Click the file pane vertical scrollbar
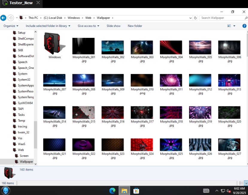 (x=247, y=45)
